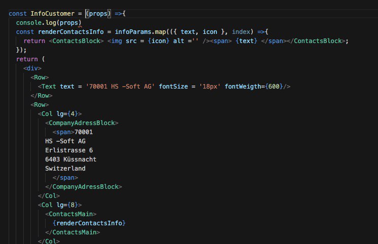Screen dimensions: 378x244
Task: Click renderContactsInfo in its const declaration
Action: 71,32
